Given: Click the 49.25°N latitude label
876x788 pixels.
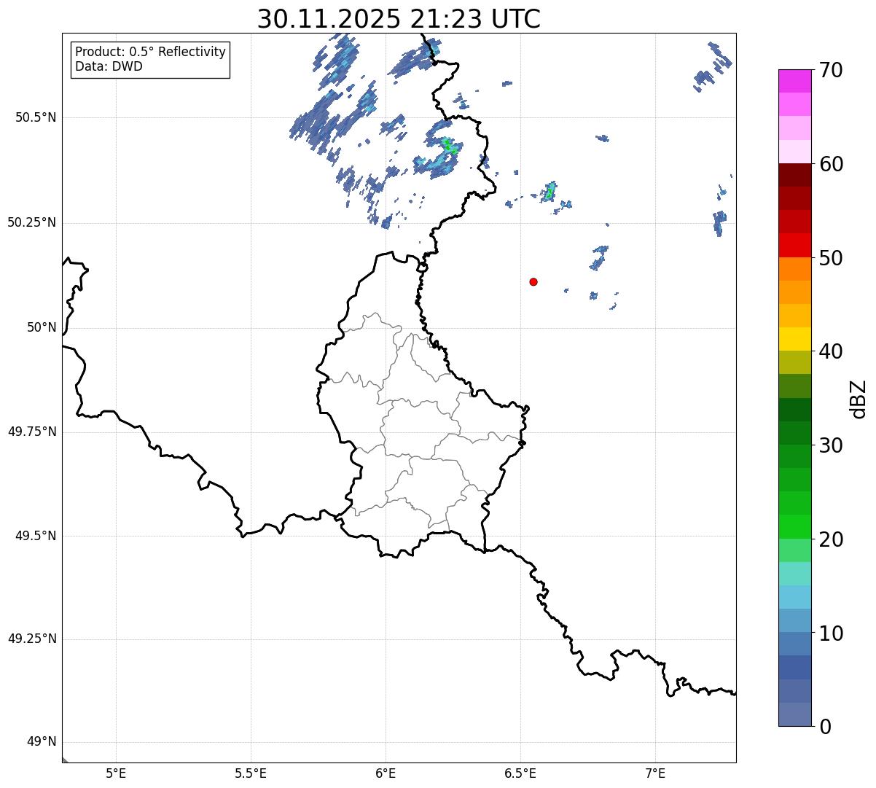Looking at the screenshot, I should tap(32, 639).
